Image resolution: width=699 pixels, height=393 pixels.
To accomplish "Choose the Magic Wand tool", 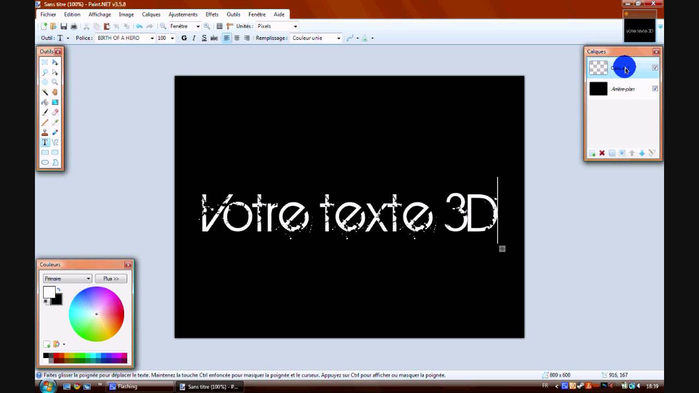I will (45, 92).
